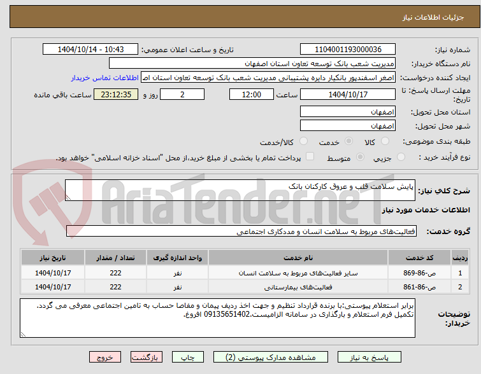The width and height of the screenshot is (481, 374).
Task: Click the need number field 1104001193000036
Action: [x=348, y=50]
